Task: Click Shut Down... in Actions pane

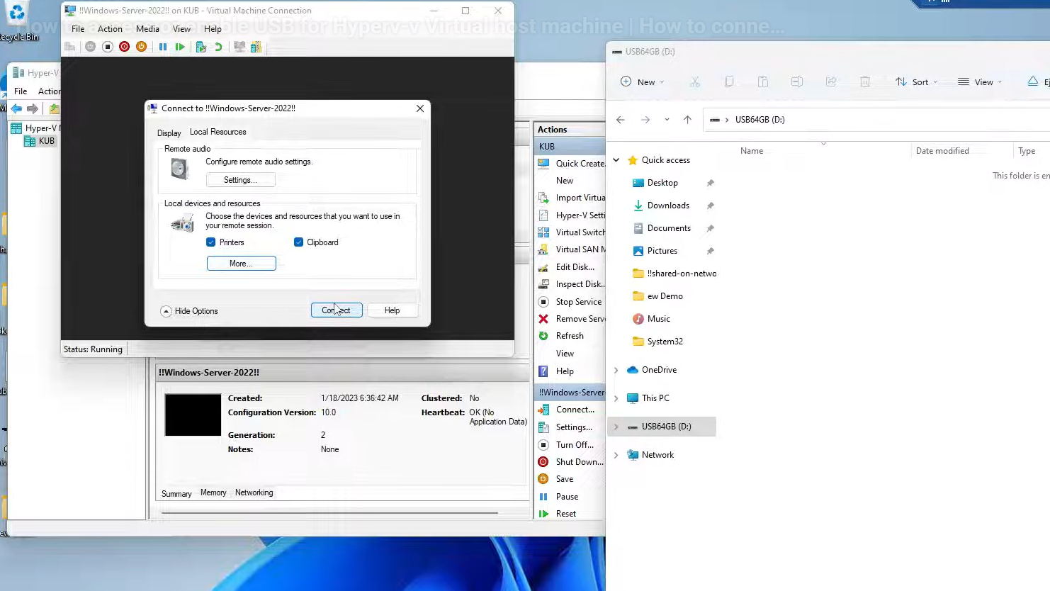Action: [x=579, y=462]
